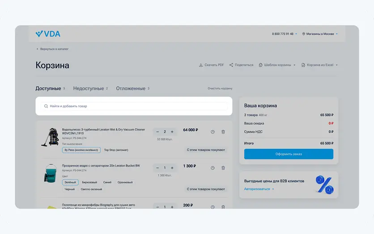374x234 pixels.
Task: Open the vacuum cleaner product thumbnail
Action: point(50,137)
